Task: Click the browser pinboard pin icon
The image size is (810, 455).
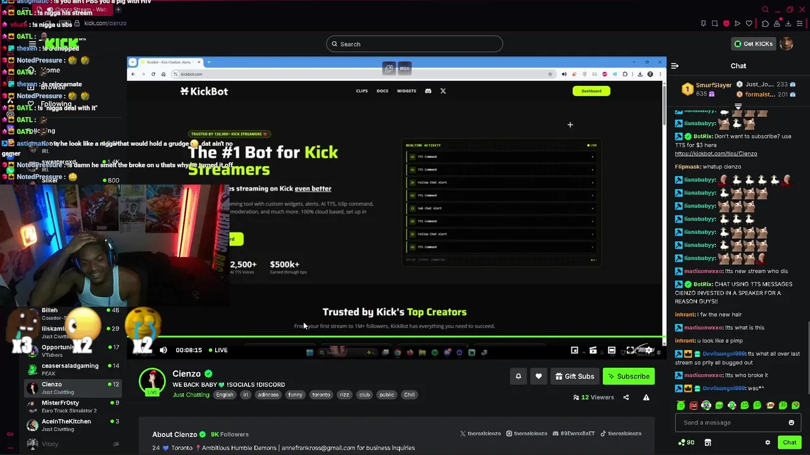Action: pos(703,23)
